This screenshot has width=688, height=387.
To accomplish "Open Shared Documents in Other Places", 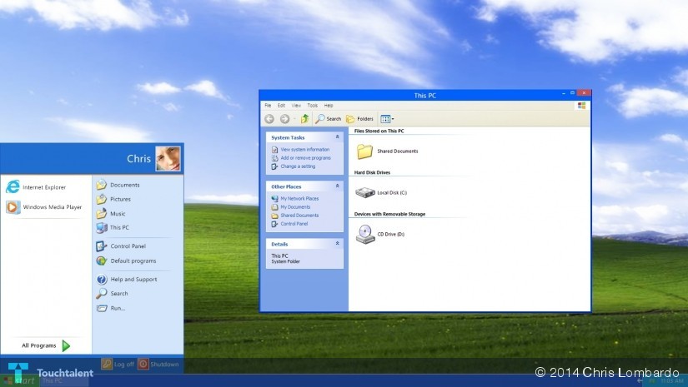I will click(x=299, y=215).
